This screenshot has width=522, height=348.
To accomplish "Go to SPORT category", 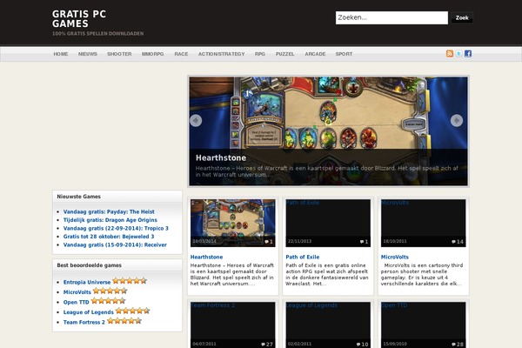I will click(x=344, y=54).
